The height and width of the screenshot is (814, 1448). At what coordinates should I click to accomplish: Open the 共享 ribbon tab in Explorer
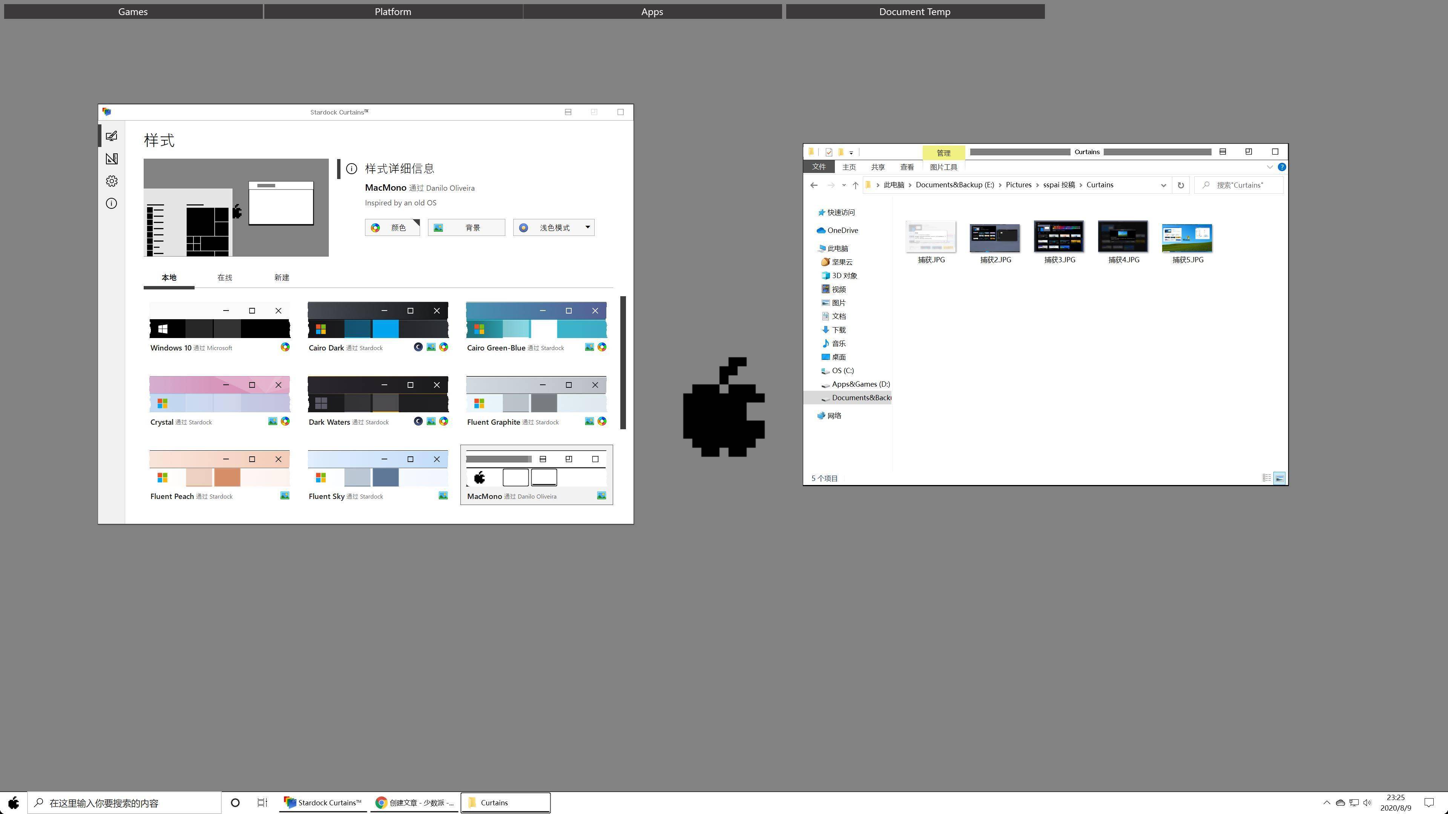click(x=877, y=167)
